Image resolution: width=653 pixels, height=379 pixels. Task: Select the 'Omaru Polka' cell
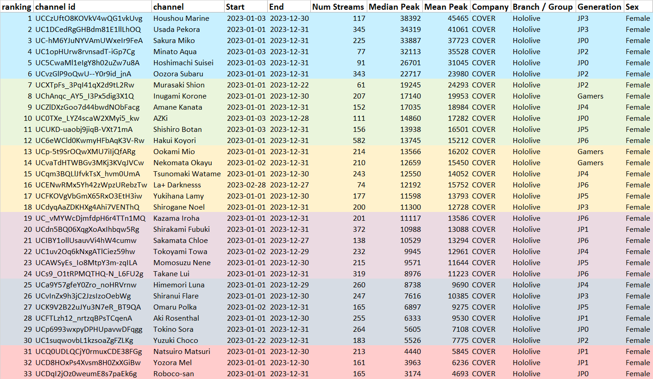pos(188,307)
